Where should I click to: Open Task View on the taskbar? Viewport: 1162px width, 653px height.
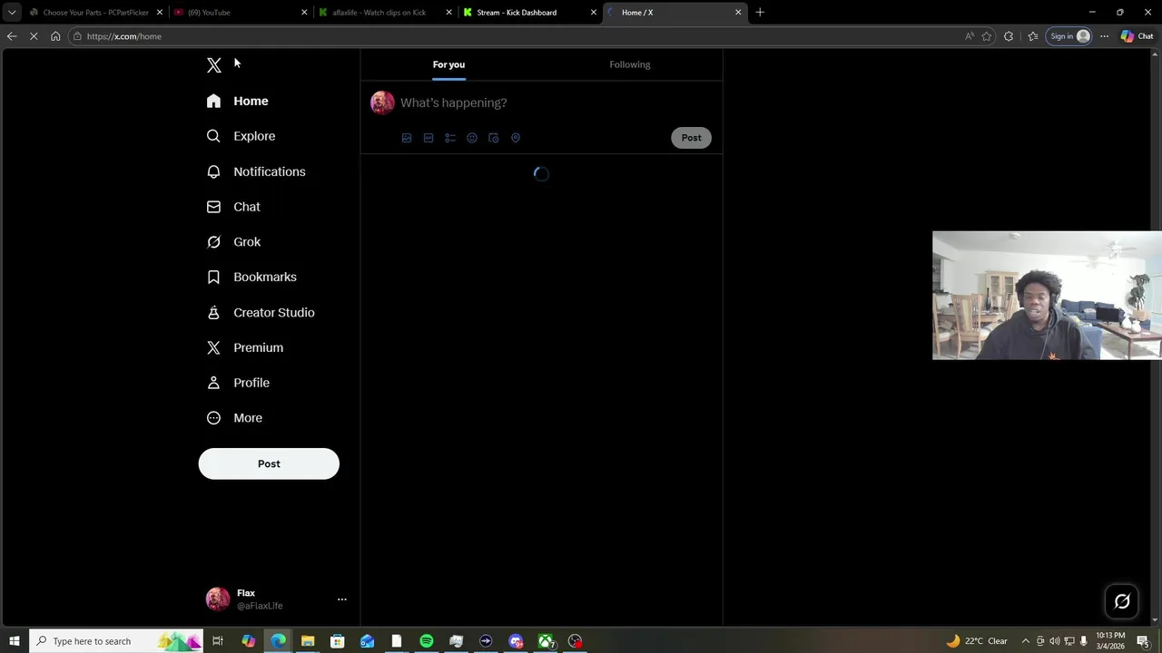[218, 641]
